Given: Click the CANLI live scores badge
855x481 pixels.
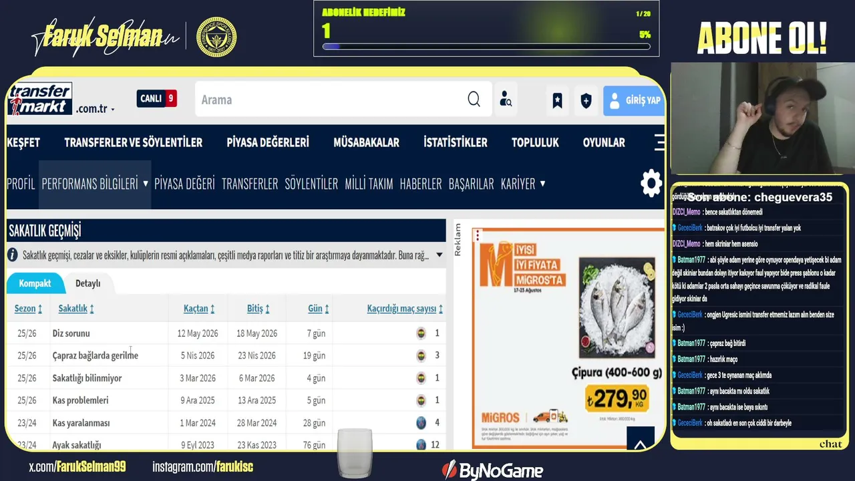Looking at the screenshot, I should click(x=157, y=99).
